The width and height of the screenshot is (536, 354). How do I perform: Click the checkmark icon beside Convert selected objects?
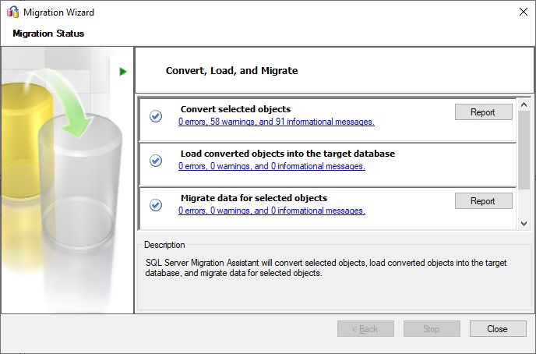tap(156, 116)
